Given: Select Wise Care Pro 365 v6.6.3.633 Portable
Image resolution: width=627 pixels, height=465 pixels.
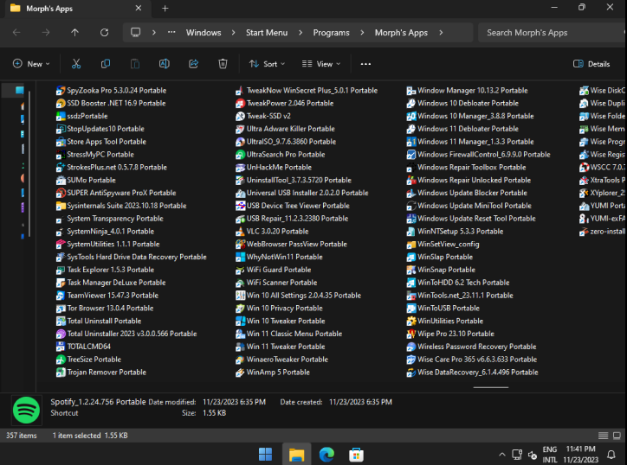Looking at the screenshot, I should point(472,360).
